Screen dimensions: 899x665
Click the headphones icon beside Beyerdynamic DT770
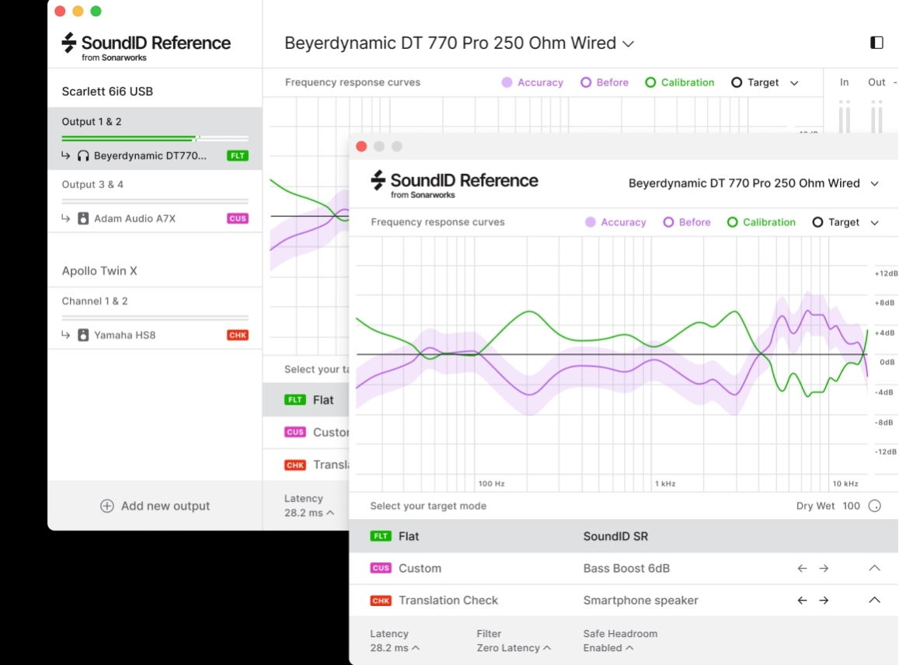(x=83, y=156)
